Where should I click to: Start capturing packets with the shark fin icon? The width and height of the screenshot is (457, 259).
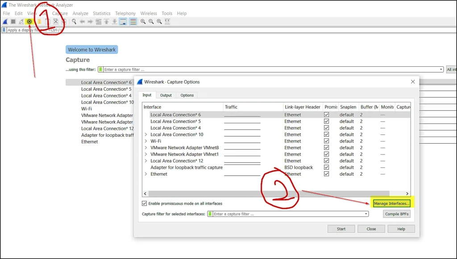point(5,21)
